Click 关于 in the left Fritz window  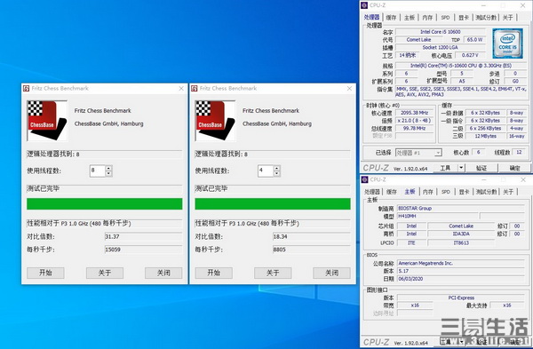[x=105, y=273]
